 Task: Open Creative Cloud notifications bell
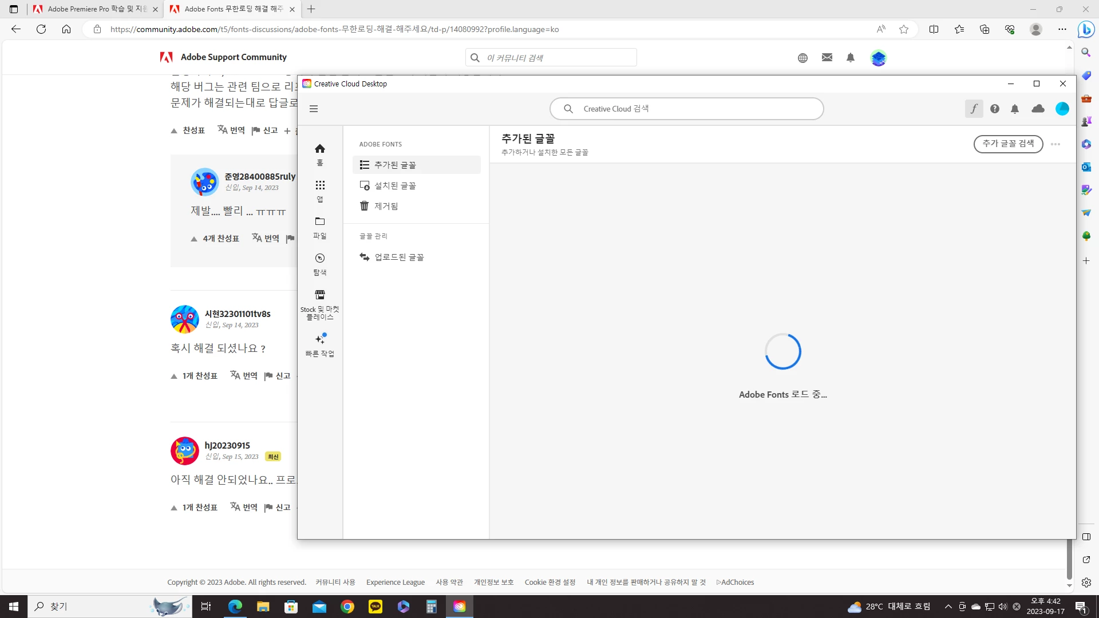(x=1015, y=109)
